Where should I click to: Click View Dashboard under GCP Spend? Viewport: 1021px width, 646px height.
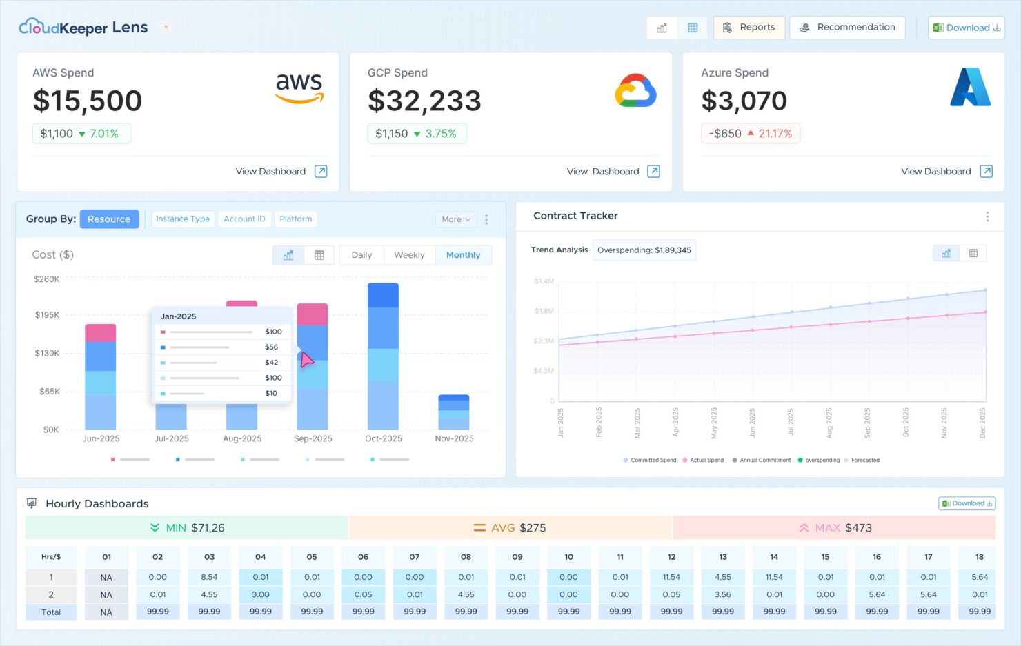pos(602,171)
